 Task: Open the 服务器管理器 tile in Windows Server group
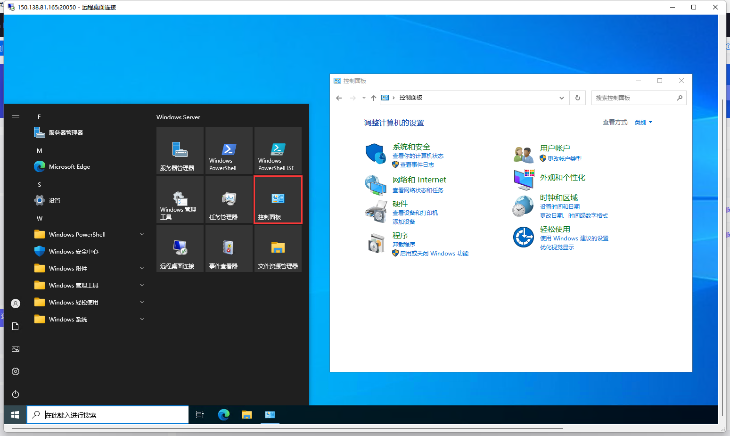click(180, 150)
